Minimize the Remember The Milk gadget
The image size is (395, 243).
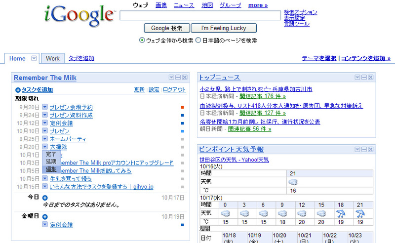178,78
